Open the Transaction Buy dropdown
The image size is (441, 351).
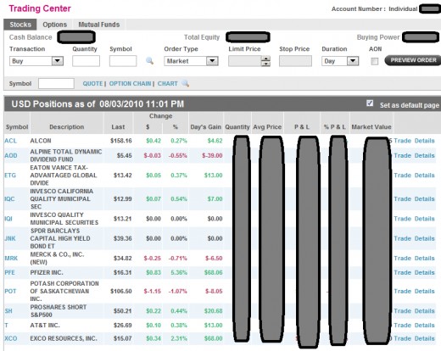pos(36,61)
